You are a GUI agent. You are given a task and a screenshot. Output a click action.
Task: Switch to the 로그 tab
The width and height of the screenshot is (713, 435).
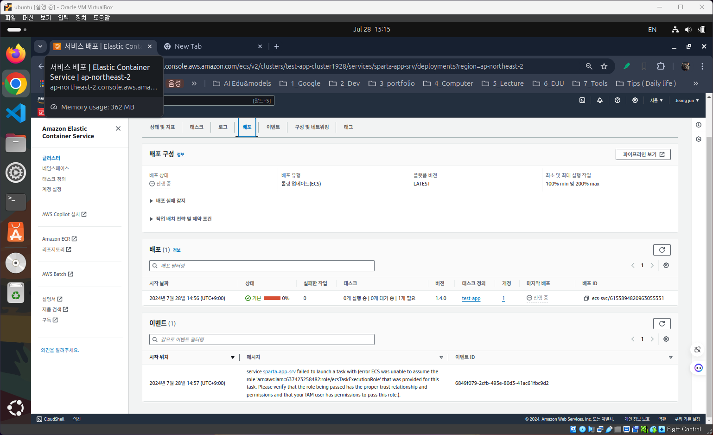click(223, 127)
